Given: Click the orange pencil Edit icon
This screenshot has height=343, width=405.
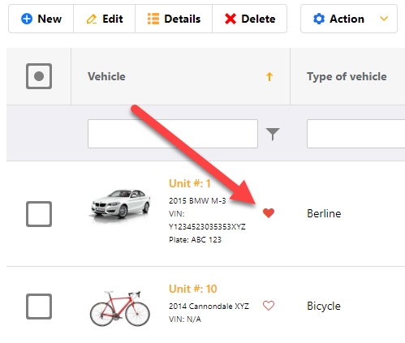Looking at the screenshot, I should pyautogui.click(x=92, y=19).
